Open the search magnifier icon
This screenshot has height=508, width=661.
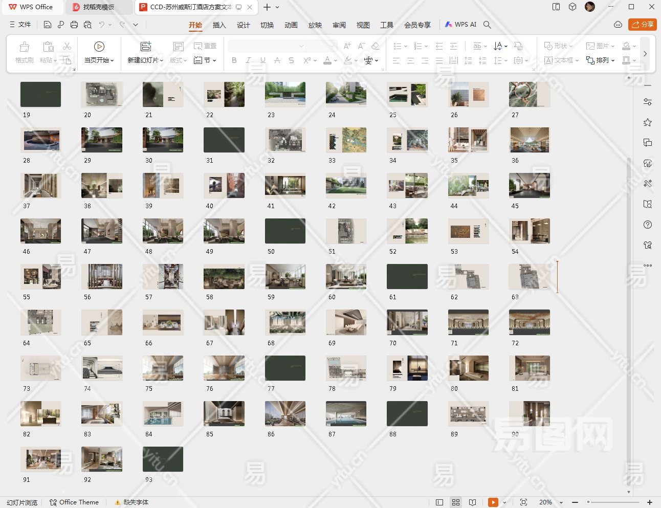[x=487, y=25]
